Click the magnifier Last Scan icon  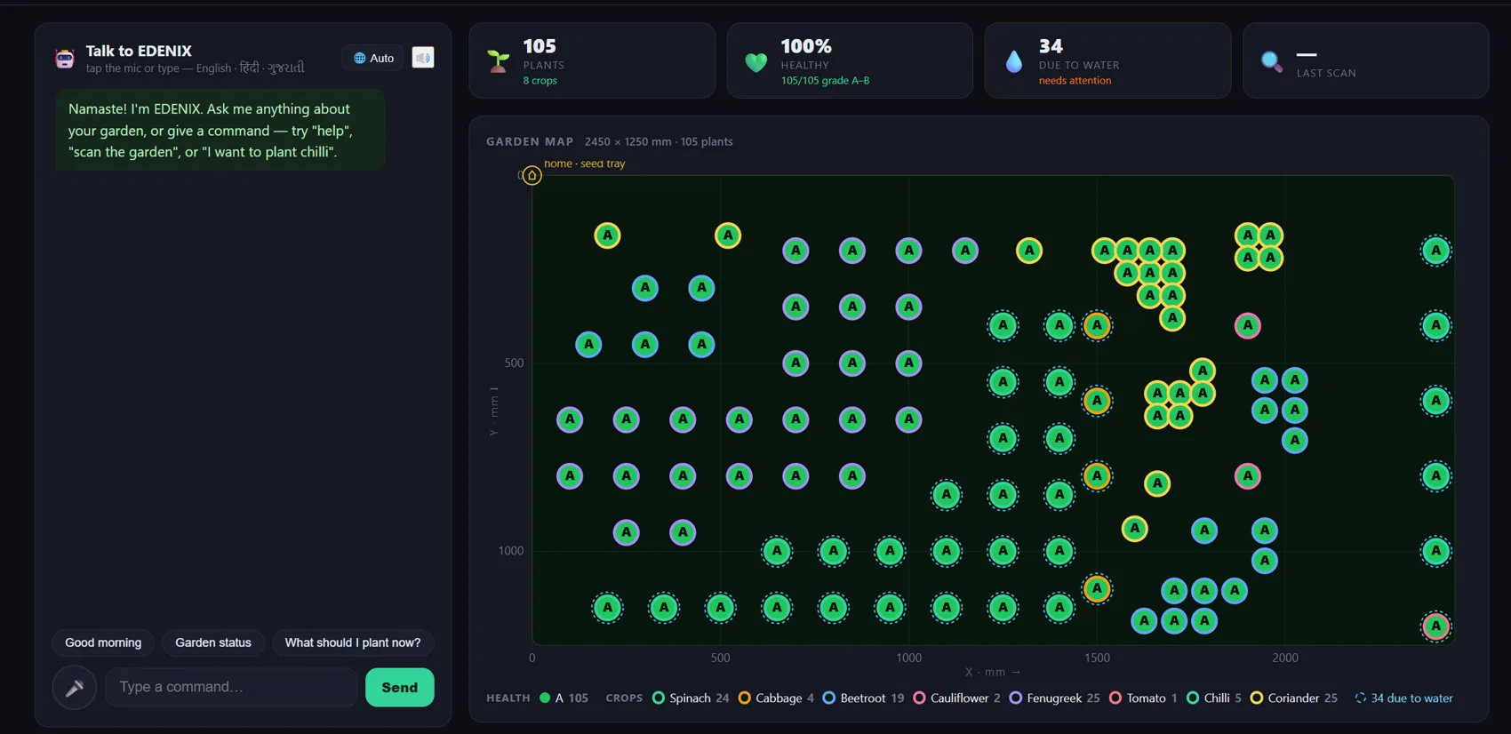(x=1272, y=61)
